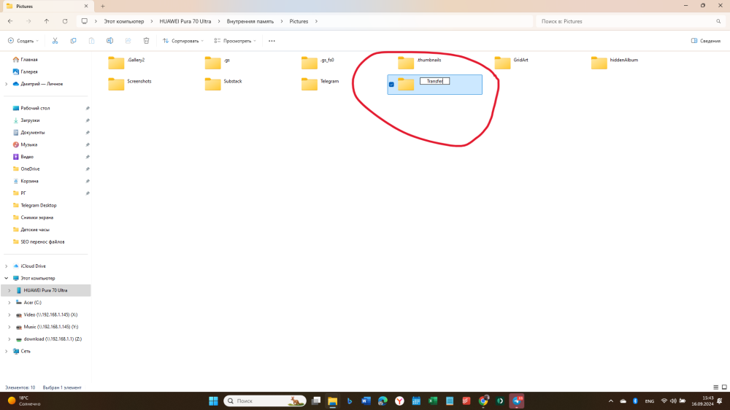730x410 pixels.
Task: Open the three-dot more options menu
Action: (x=272, y=41)
